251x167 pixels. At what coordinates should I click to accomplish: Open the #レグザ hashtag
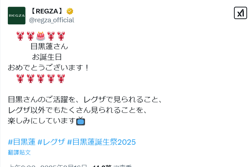click(51, 142)
